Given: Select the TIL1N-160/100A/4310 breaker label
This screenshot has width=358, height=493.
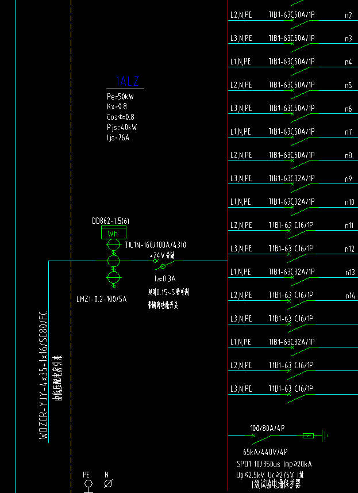Looking at the screenshot, I should (x=155, y=245).
